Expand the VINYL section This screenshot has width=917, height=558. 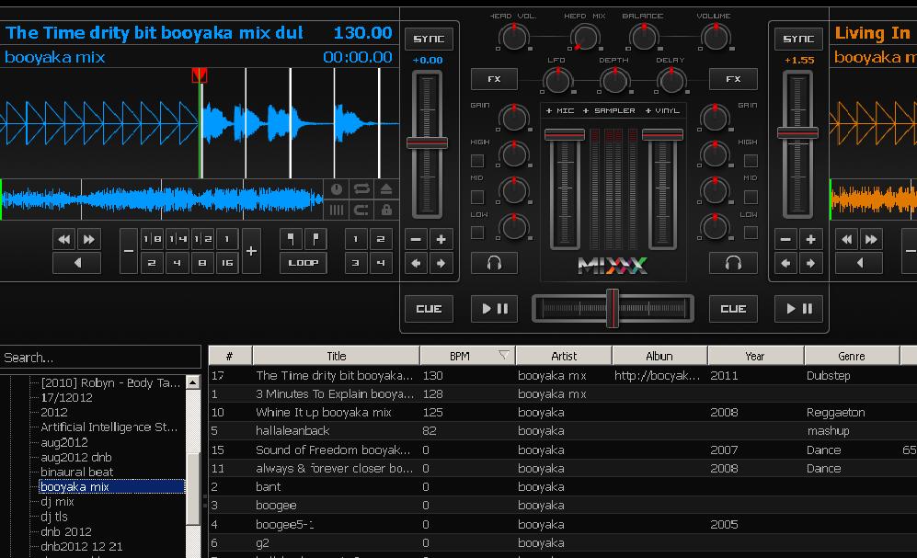coord(663,110)
